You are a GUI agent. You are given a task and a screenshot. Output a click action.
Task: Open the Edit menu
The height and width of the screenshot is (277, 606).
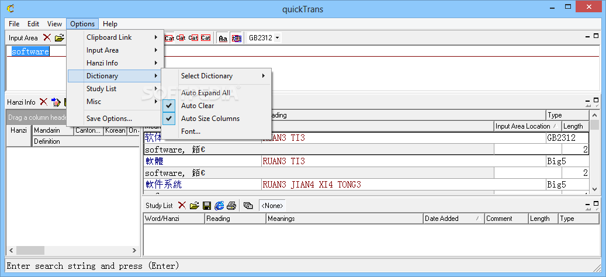pyautogui.click(x=33, y=24)
